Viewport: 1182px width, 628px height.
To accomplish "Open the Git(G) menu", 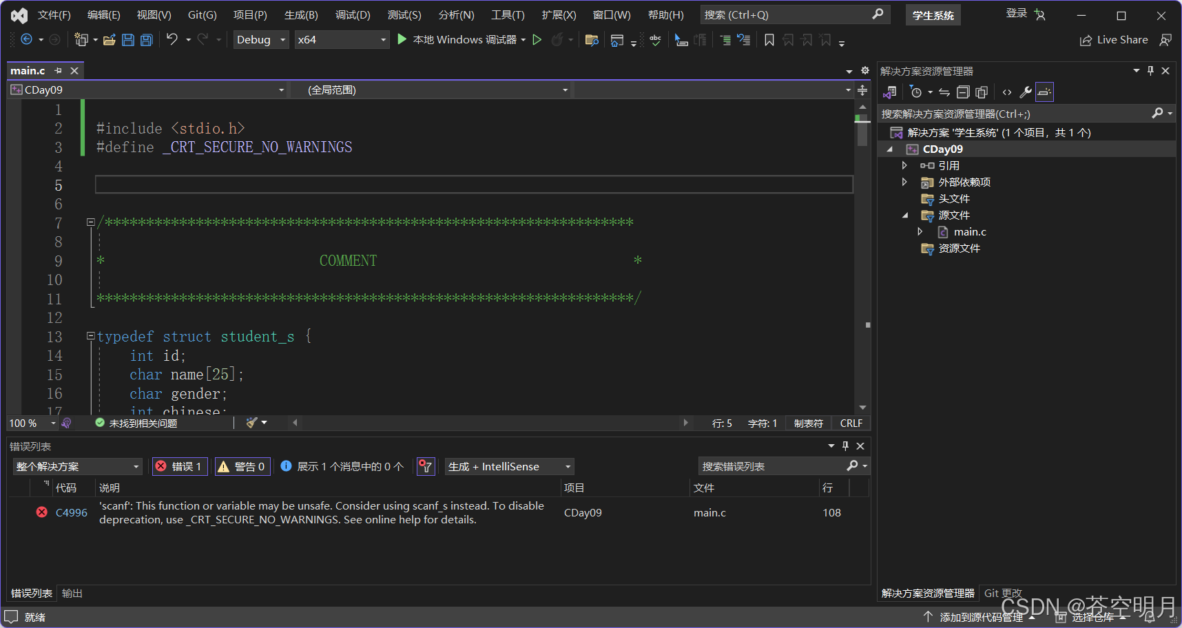I will point(203,14).
